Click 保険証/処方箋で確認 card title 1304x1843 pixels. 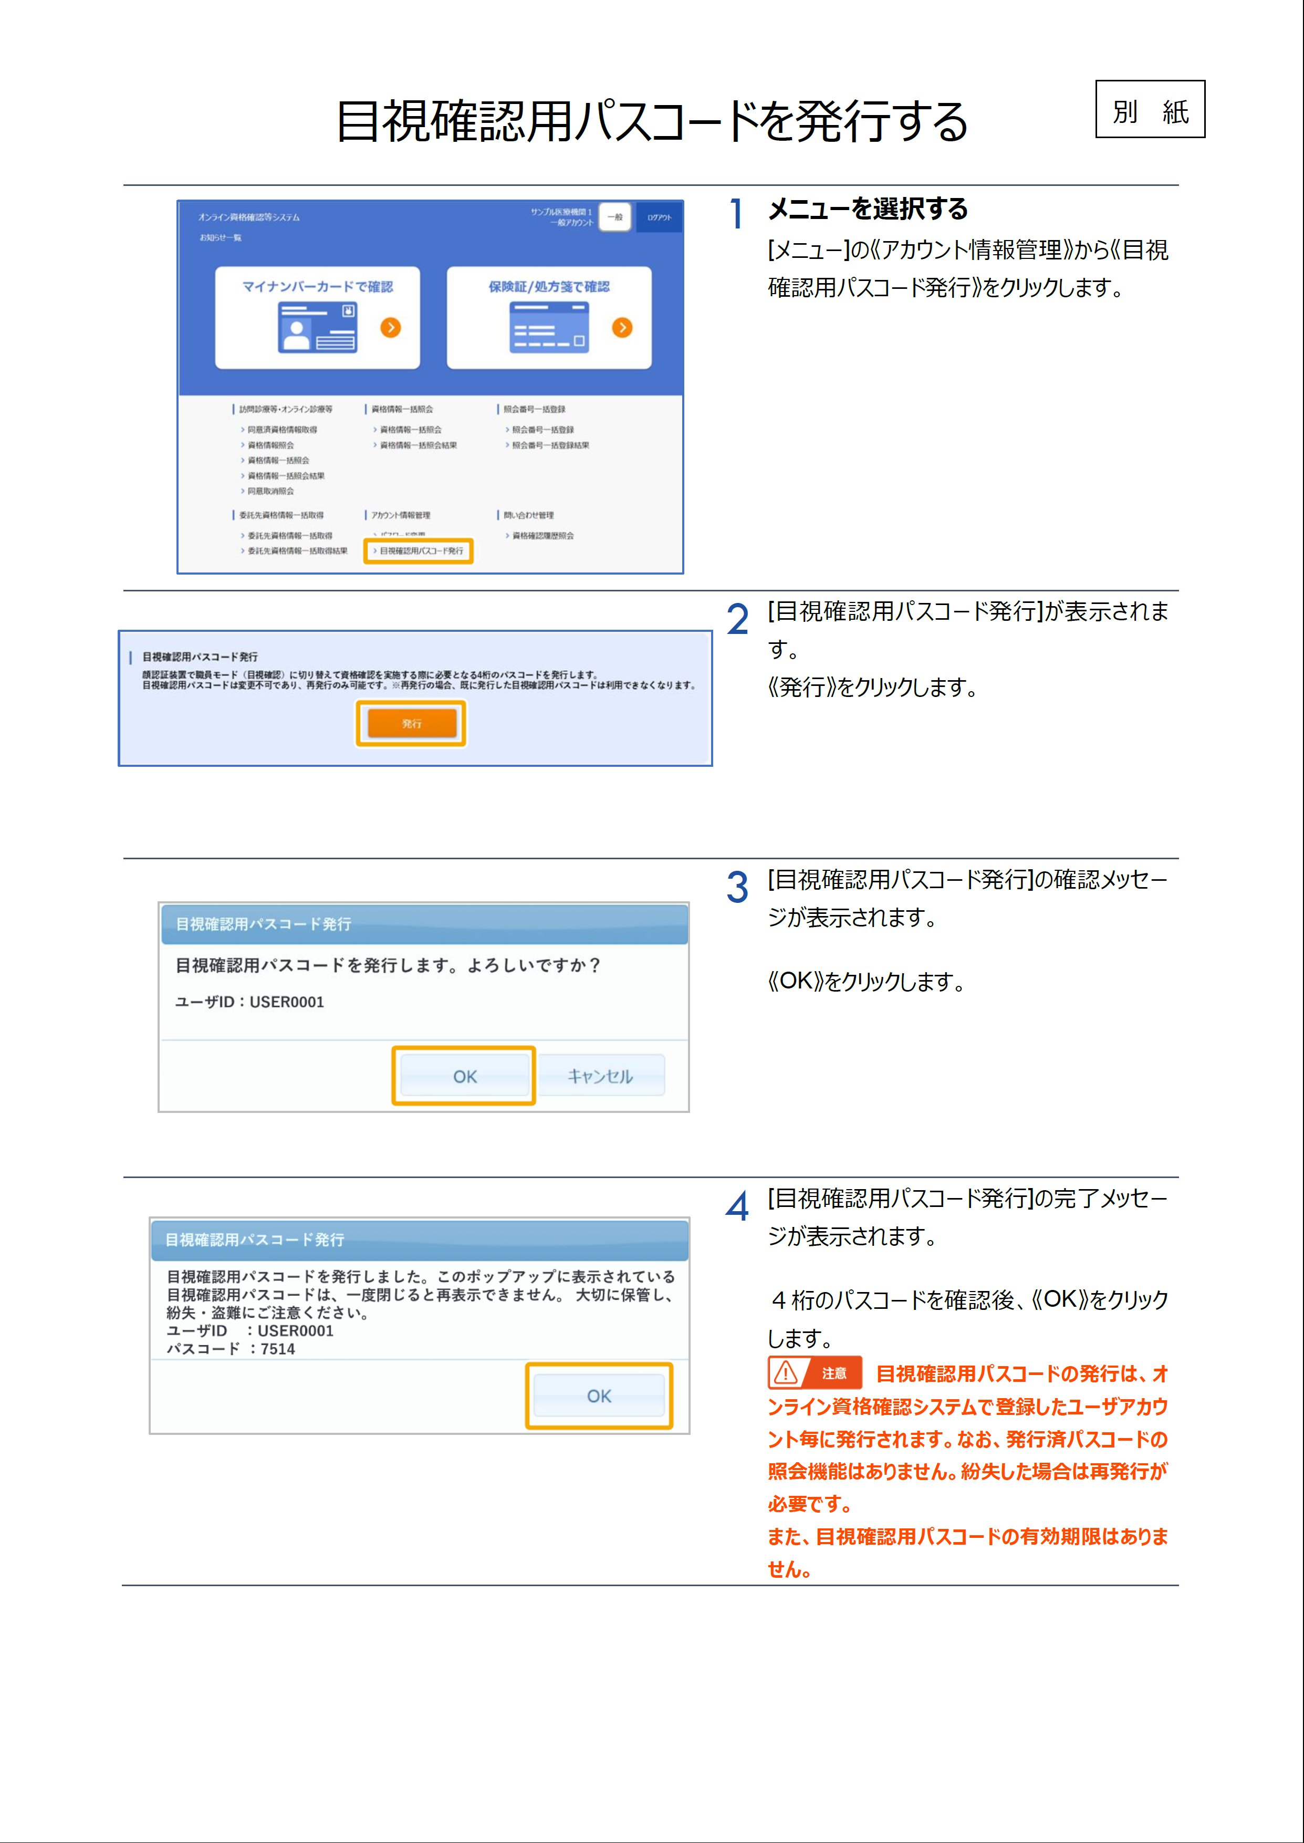(x=549, y=287)
